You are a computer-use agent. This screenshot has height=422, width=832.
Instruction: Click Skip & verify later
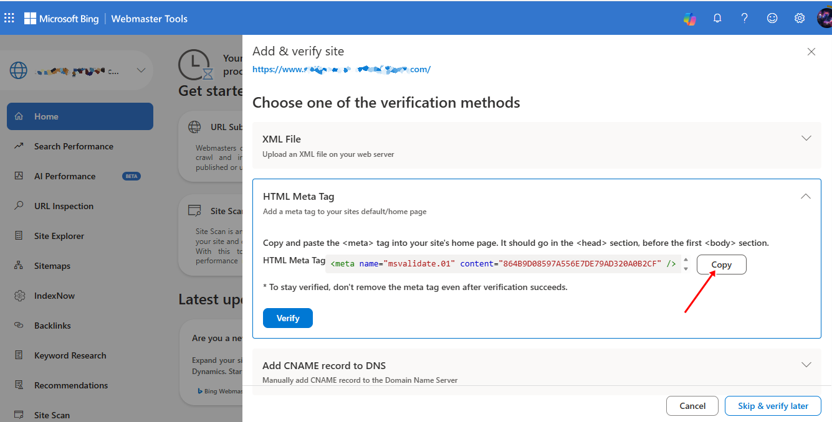(x=773, y=406)
